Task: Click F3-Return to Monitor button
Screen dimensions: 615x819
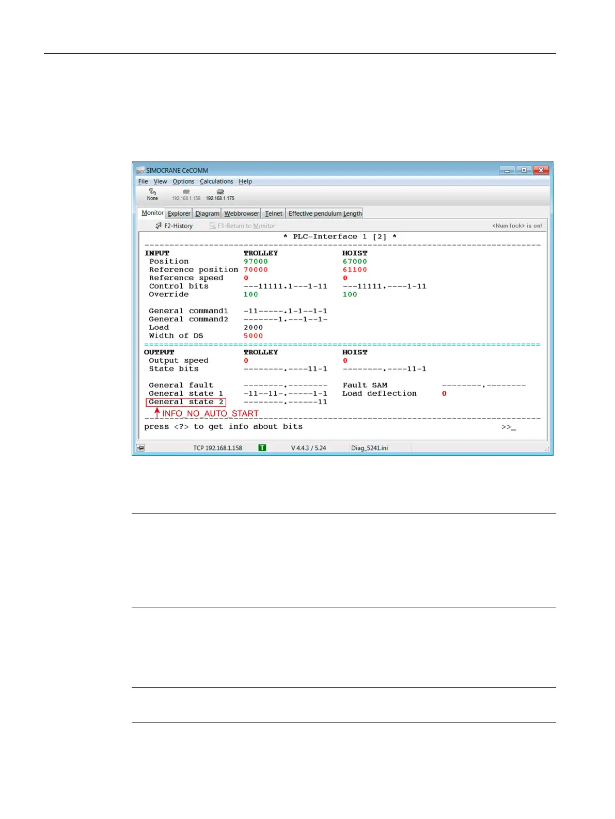Action: click(x=242, y=226)
